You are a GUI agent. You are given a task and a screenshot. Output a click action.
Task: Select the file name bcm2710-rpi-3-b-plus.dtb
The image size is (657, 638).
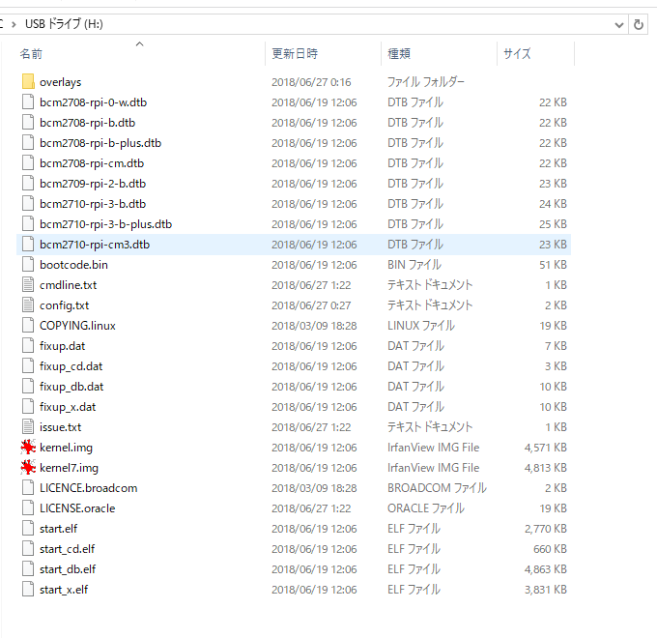[x=105, y=224]
